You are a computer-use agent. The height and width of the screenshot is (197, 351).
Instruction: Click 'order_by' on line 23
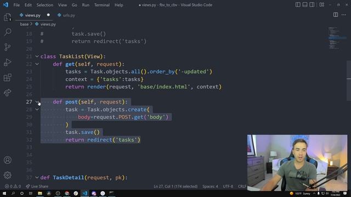[162, 72]
